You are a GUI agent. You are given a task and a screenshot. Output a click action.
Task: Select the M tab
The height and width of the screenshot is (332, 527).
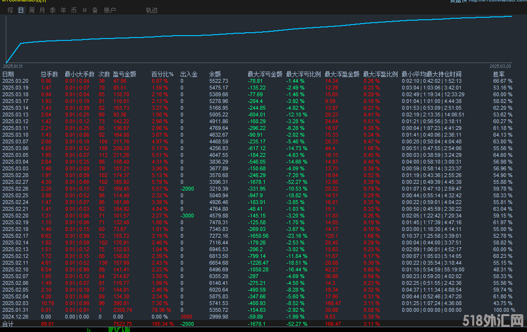85,10
